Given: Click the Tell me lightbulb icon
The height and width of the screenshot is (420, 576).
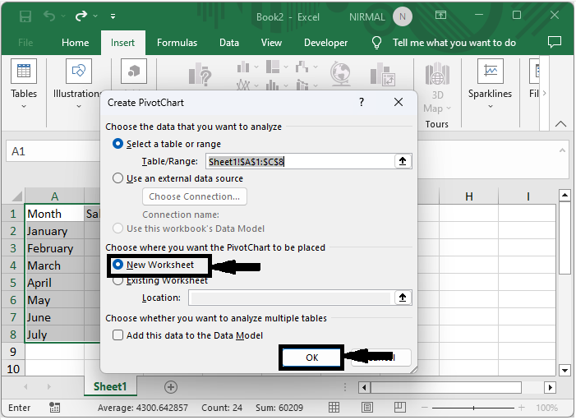Looking at the screenshot, I should pos(376,43).
